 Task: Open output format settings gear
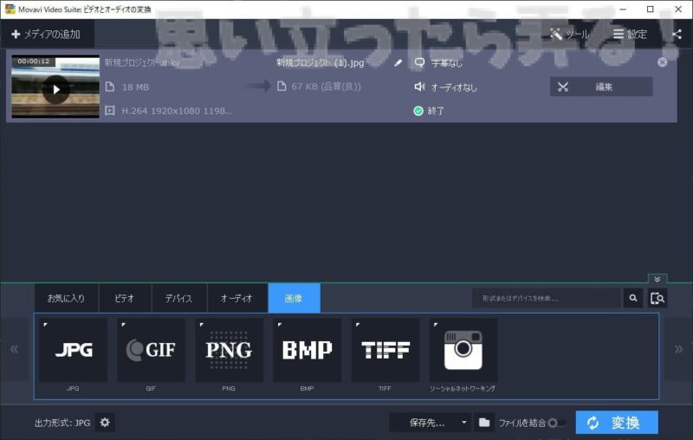click(x=105, y=423)
